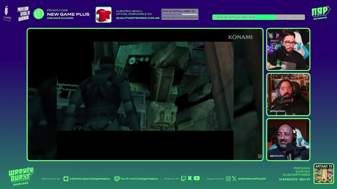Select the @jerecurci webcam feed
The height and width of the screenshot is (189, 337).
[x=288, y=140]
